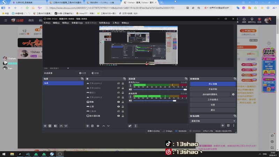Open source properties gear in Sources panel
The image size is (279, 157).
click(98, 126)
